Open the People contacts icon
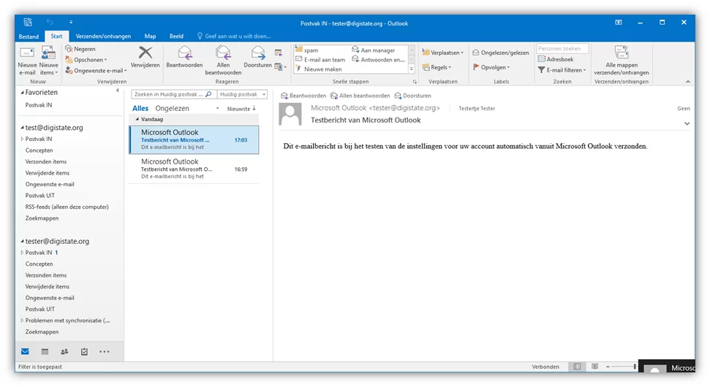The width and height of the screenshot is (710, 387). click(64, 352)
